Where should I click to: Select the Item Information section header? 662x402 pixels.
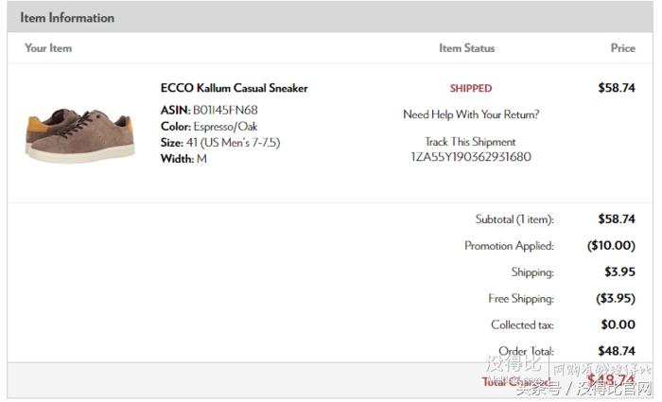point(67,17)
